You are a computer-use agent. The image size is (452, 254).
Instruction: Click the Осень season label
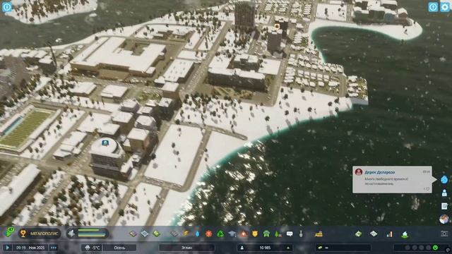tap(119, 248)
